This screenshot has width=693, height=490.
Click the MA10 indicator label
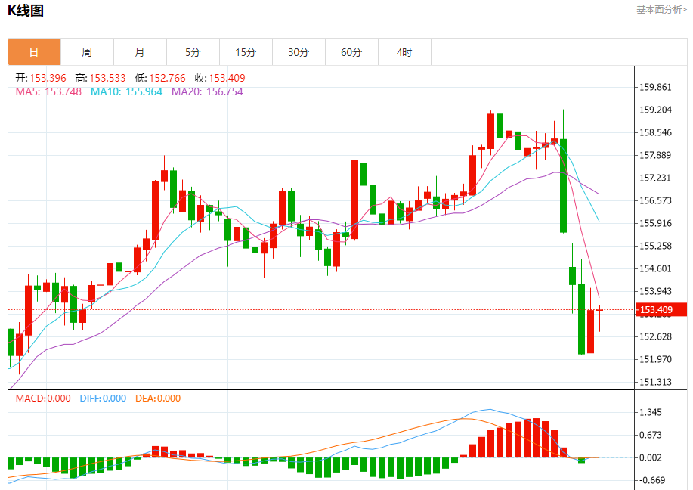coord(126,91)
